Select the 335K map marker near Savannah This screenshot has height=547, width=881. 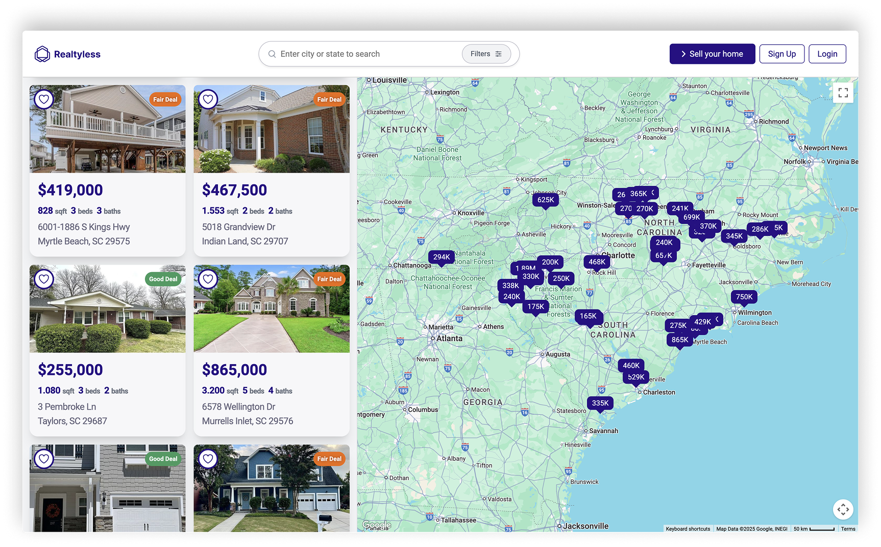[600, 403]
